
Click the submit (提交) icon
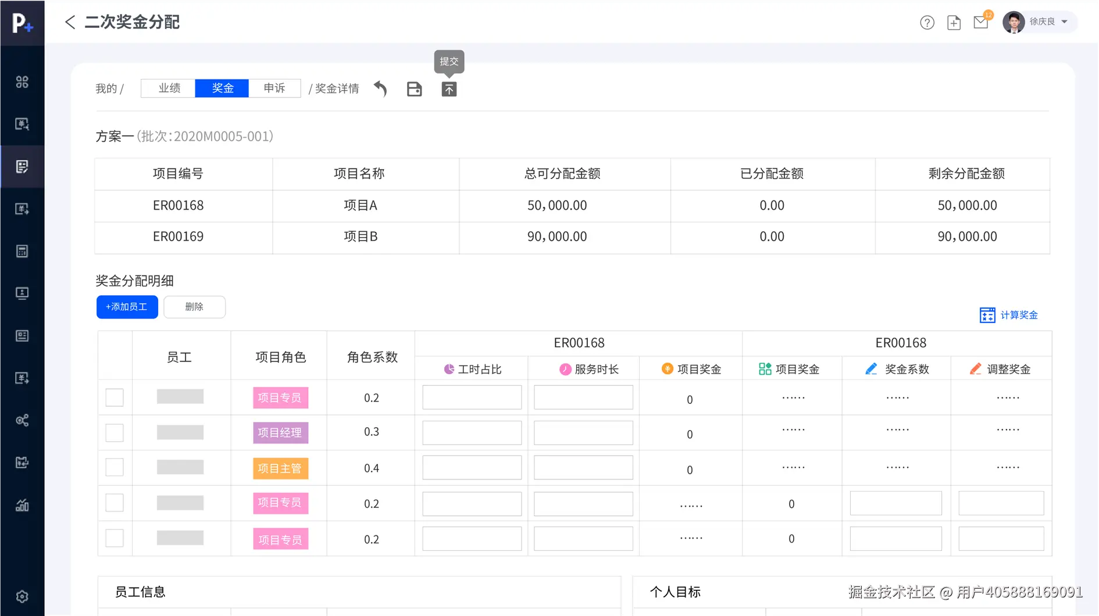[449, 89]
